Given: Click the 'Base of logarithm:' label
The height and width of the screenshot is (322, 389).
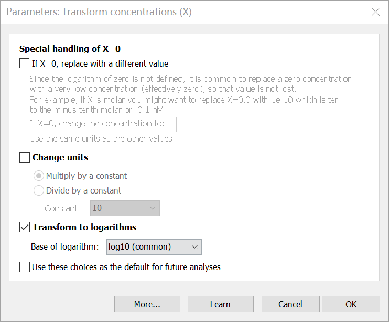Looking at the screenshot, I should pyautogui.click(x=66, y=246).
